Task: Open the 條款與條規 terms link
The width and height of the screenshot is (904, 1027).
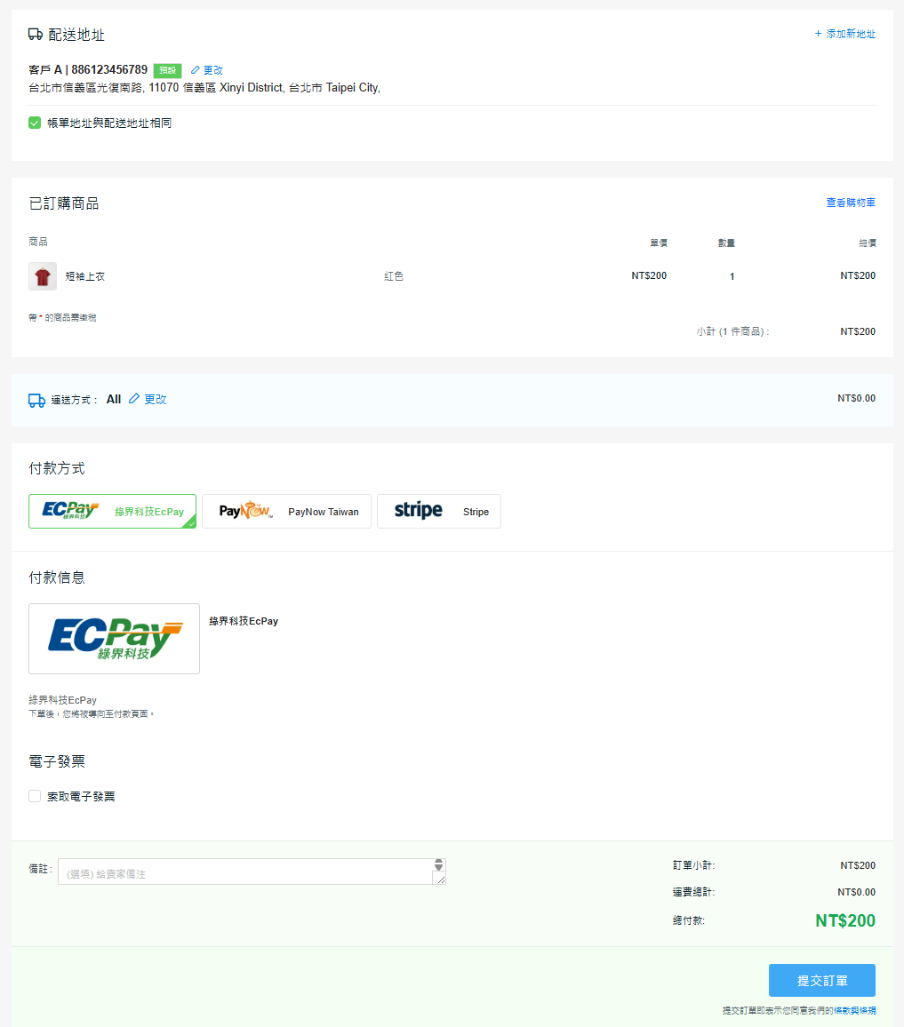Action: click(854, 1011)
